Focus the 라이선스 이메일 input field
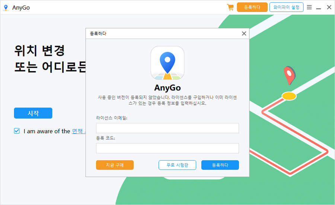The image size is (335, 205). (x=167, y=128)
